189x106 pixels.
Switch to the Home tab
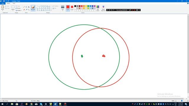(8, 4)
